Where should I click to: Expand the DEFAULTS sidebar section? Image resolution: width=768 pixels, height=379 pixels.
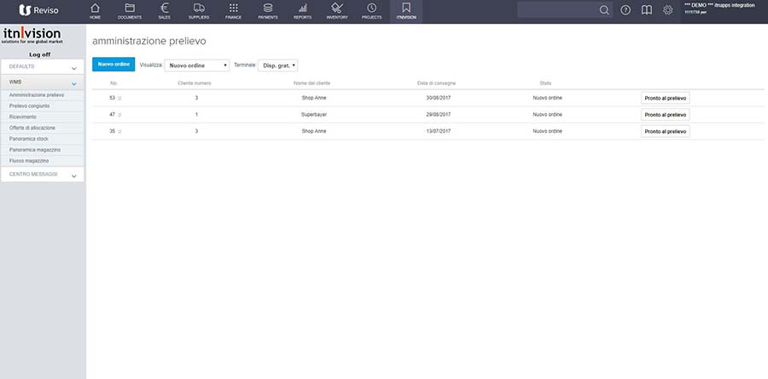pos(43,66)
